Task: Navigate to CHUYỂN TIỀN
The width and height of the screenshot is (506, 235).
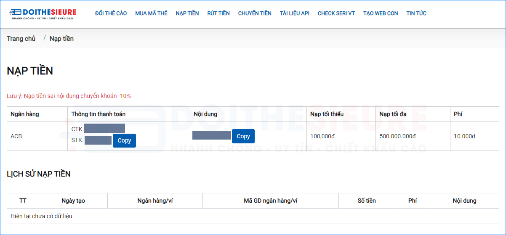Action: click(x=255, y=13)
